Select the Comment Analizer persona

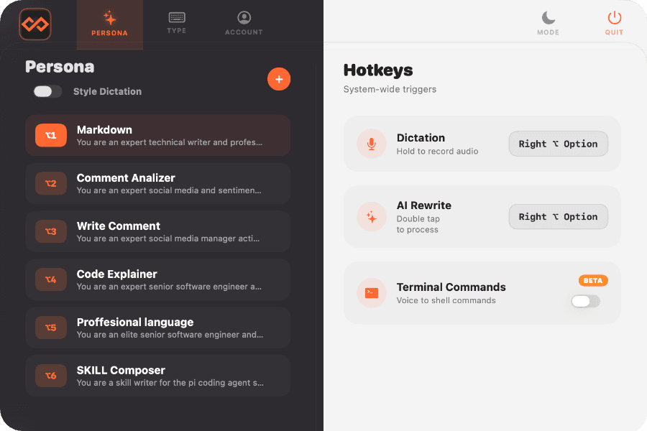[158, 184]
